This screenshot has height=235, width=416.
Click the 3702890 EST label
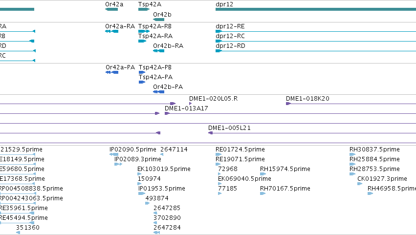[167, 218]
